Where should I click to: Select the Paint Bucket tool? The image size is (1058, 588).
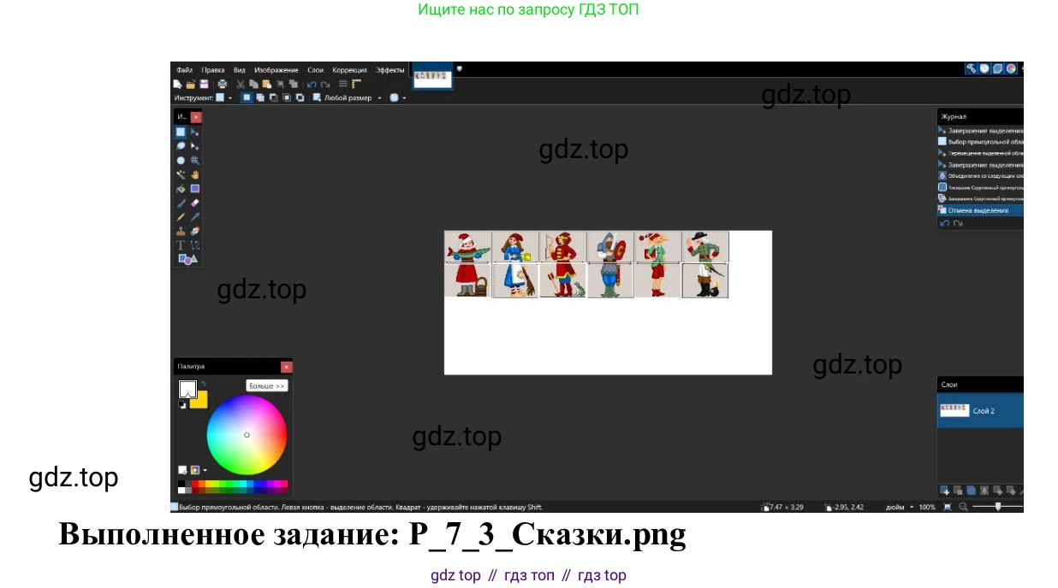coord(181,189)
